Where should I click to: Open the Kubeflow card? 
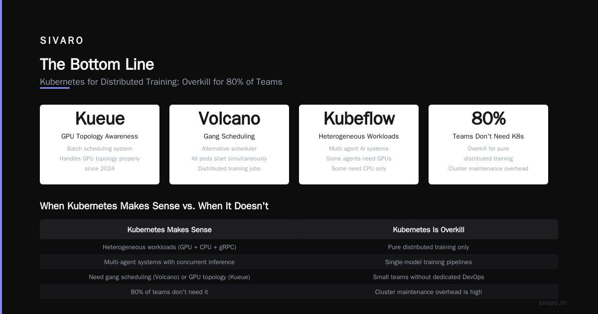[x=359, y=145]
